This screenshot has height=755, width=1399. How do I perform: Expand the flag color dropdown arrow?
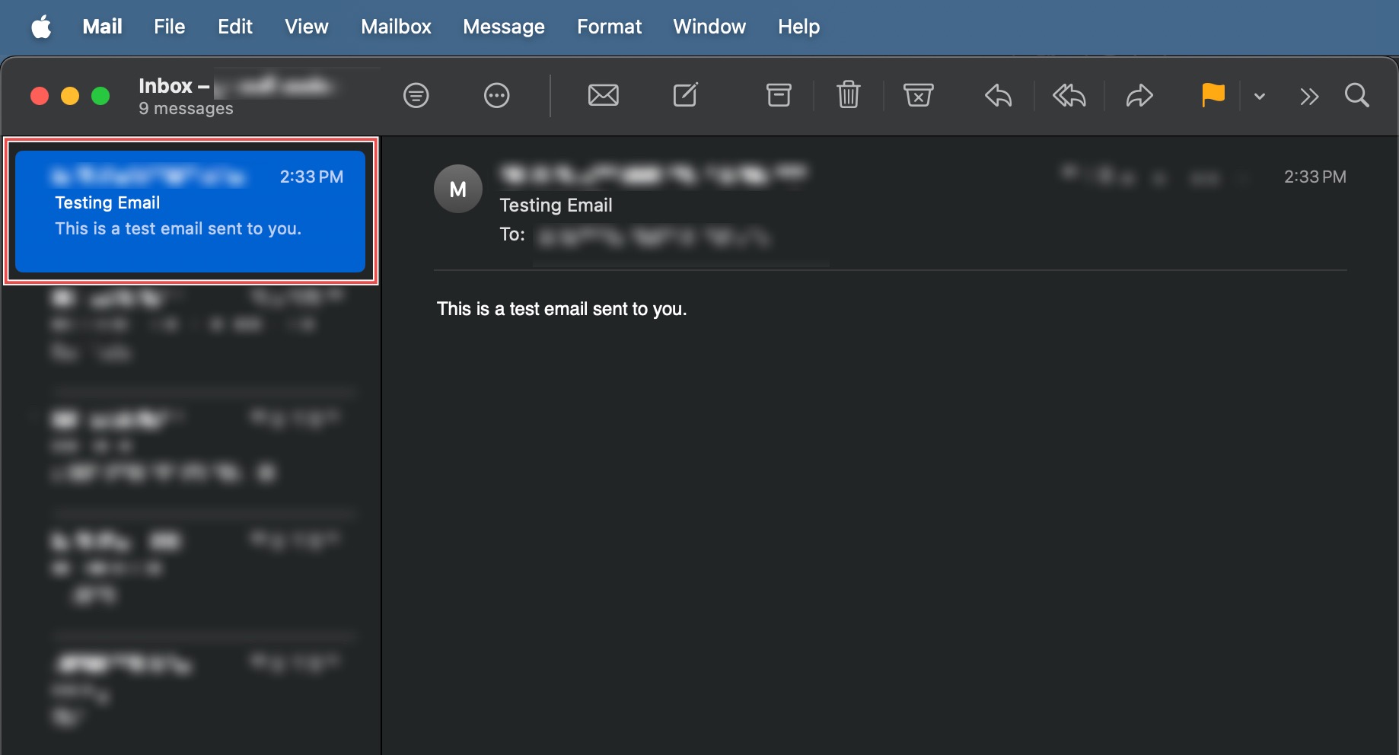pyautogui.click(x=1260, y=97)
